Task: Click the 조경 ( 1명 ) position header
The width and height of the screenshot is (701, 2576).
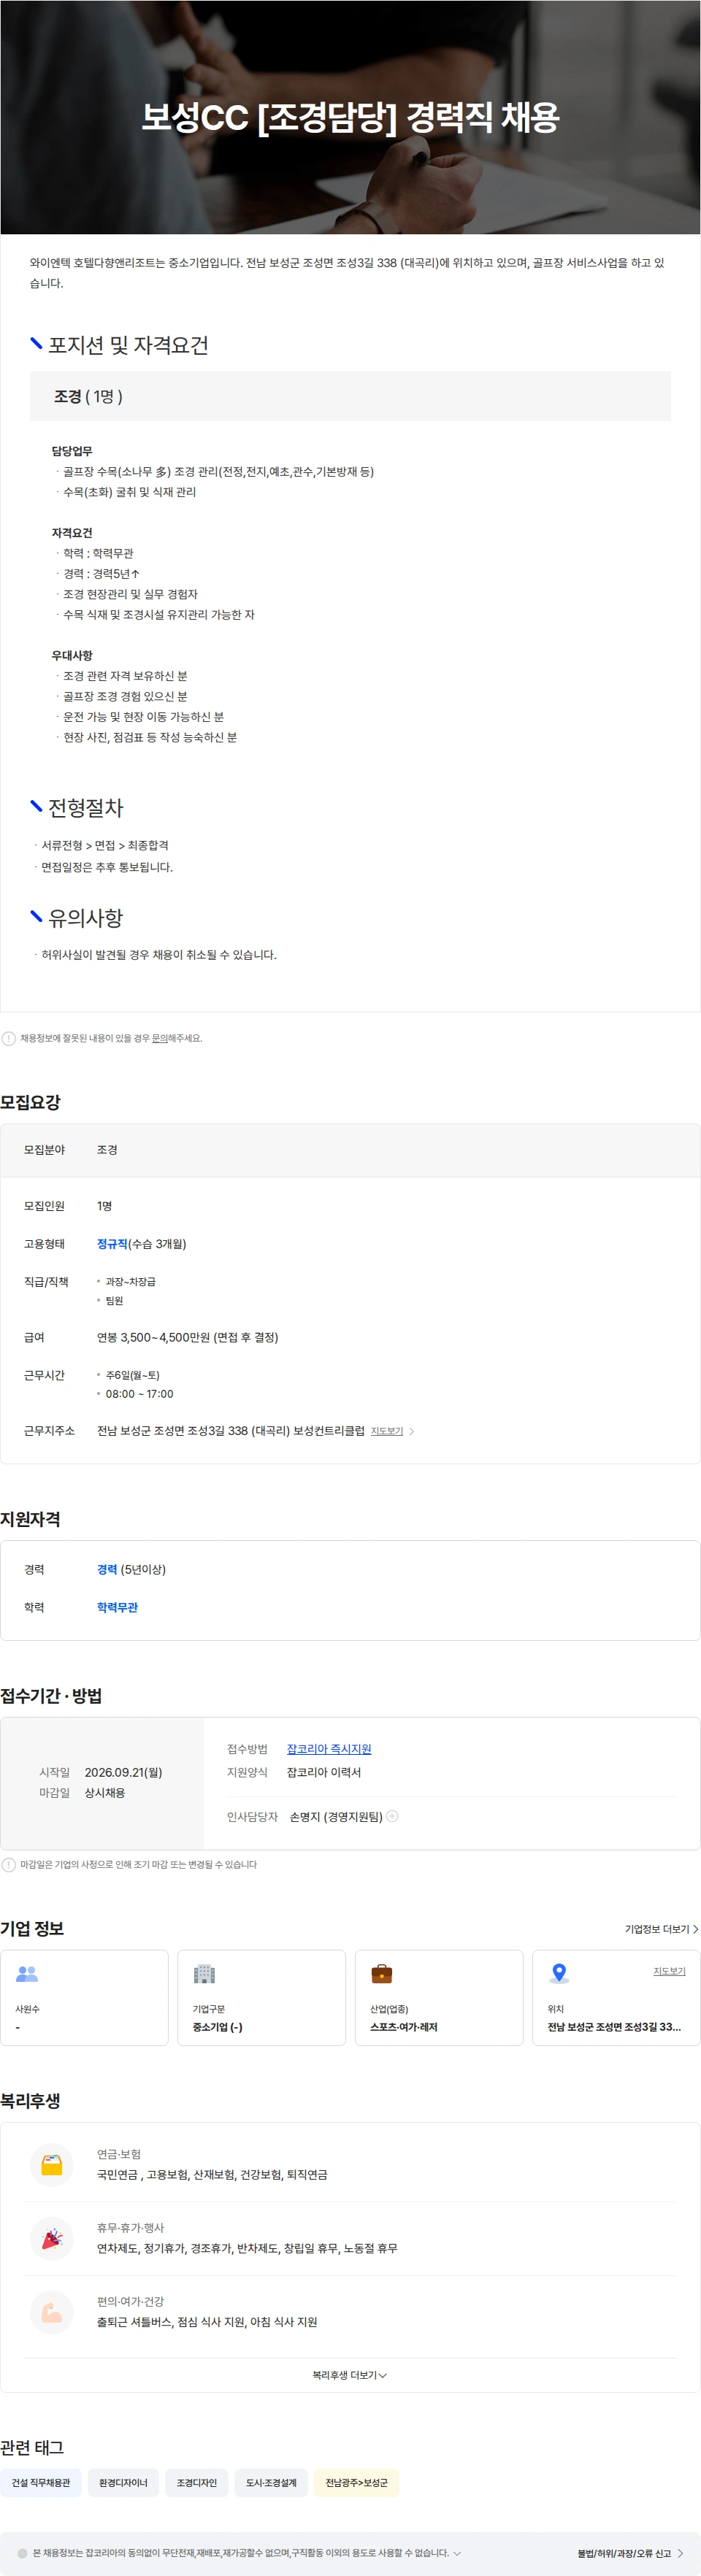Action: click(350, 396)
